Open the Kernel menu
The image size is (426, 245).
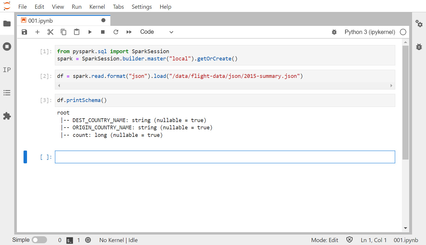[x=97, y=7]
